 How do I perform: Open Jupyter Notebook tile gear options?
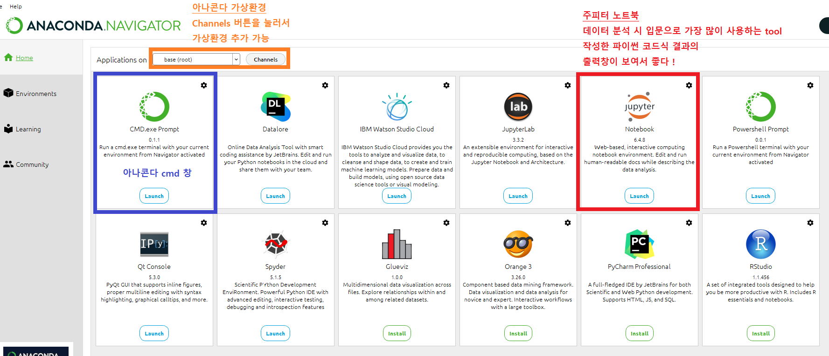(689, 85)
